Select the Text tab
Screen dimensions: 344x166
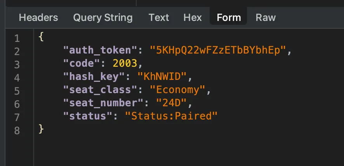click(159, 17)
